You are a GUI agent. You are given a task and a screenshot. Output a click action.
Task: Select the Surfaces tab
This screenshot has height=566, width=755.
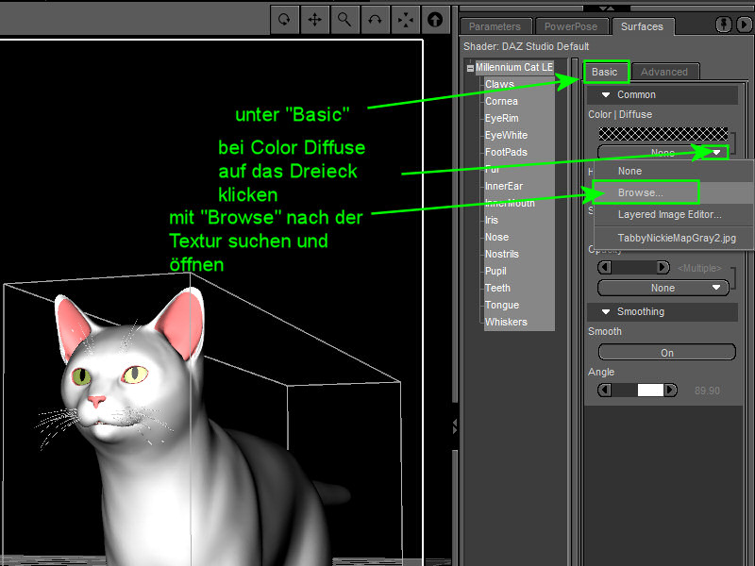[x=642, y=26]
